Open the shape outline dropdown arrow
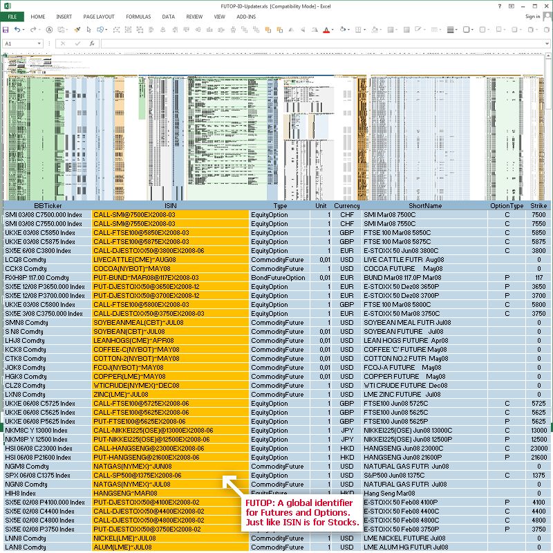Image resolution: width=553 pixels, height=553 pixels. click(x=472, y=30)
